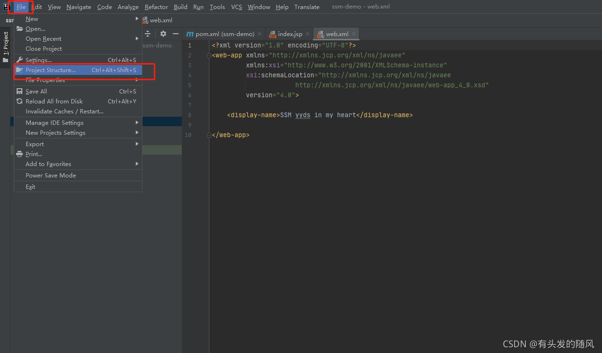Open the 1: Project side tool tab

[6, 46]
